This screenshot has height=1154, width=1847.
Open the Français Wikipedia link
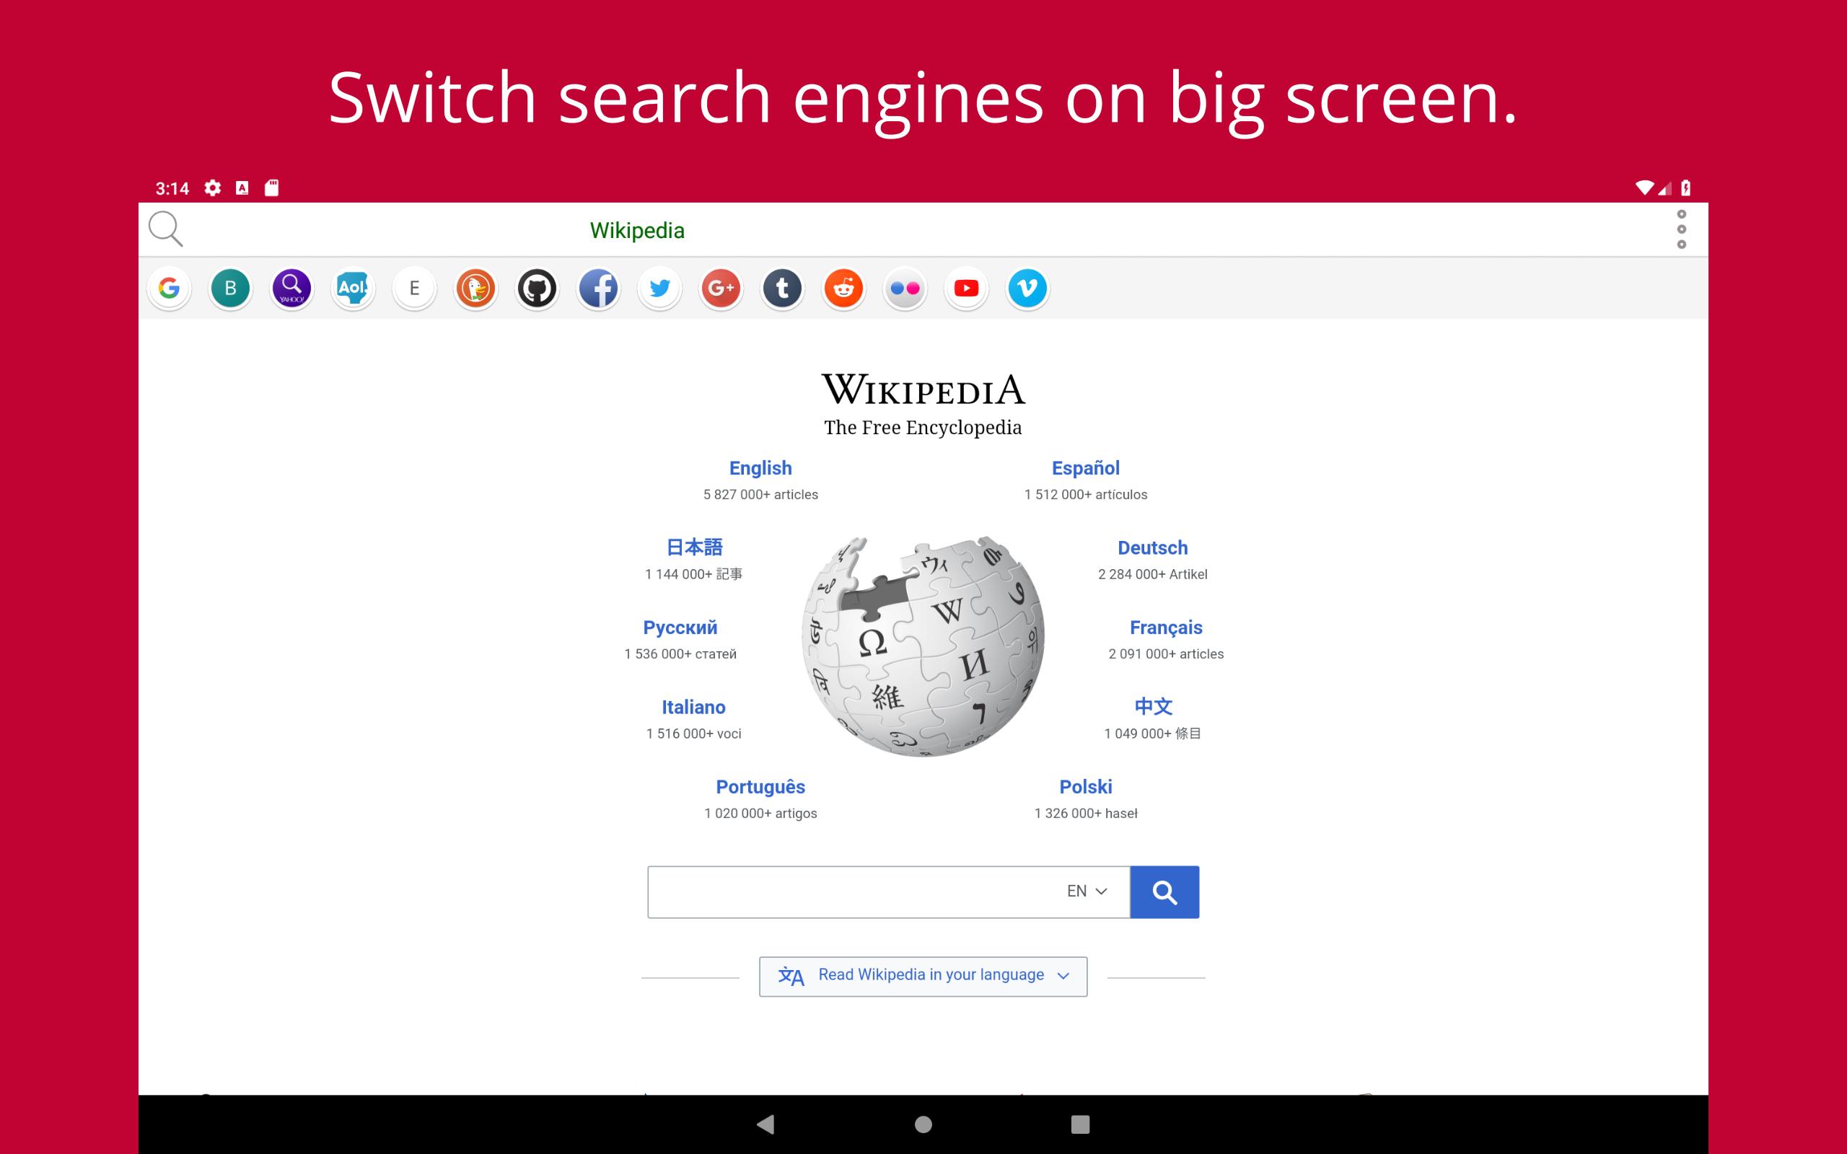(x=1165, y=627)
